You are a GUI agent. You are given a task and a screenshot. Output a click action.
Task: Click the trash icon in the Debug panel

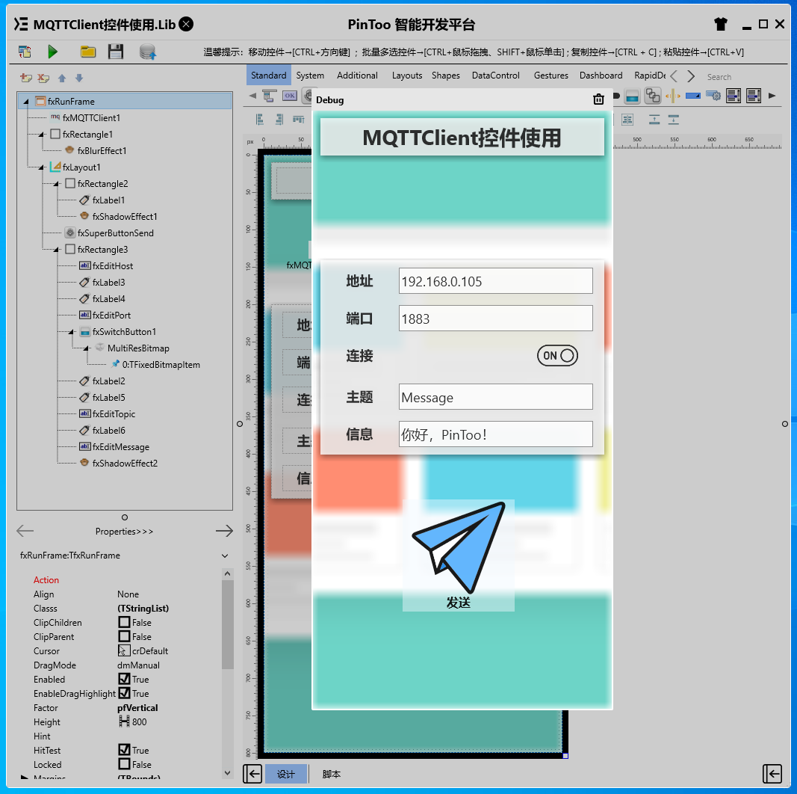598,99
